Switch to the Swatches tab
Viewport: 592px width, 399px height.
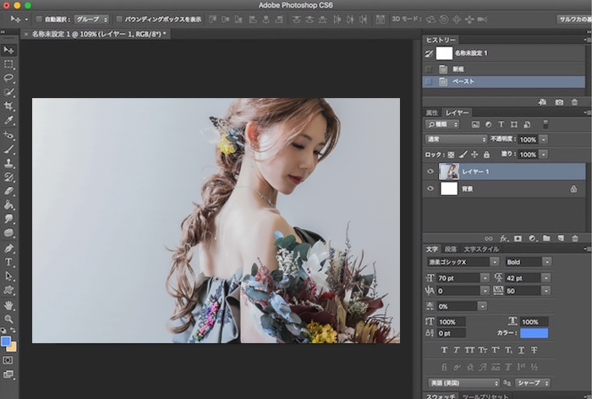[x=441, y=396]
